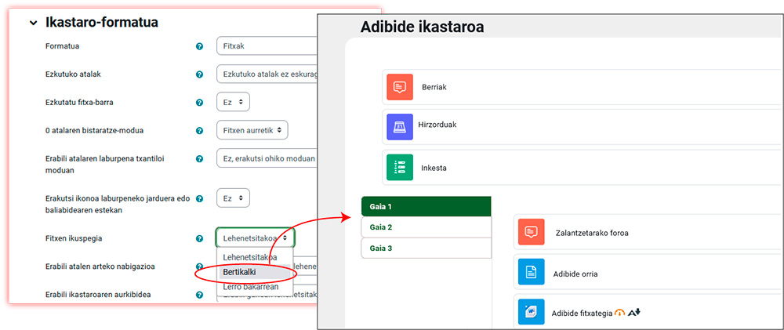The width and height of the screenshot is (784, 330).
Task: Open the Adibide orria link
Action: (x=575, y=274)
